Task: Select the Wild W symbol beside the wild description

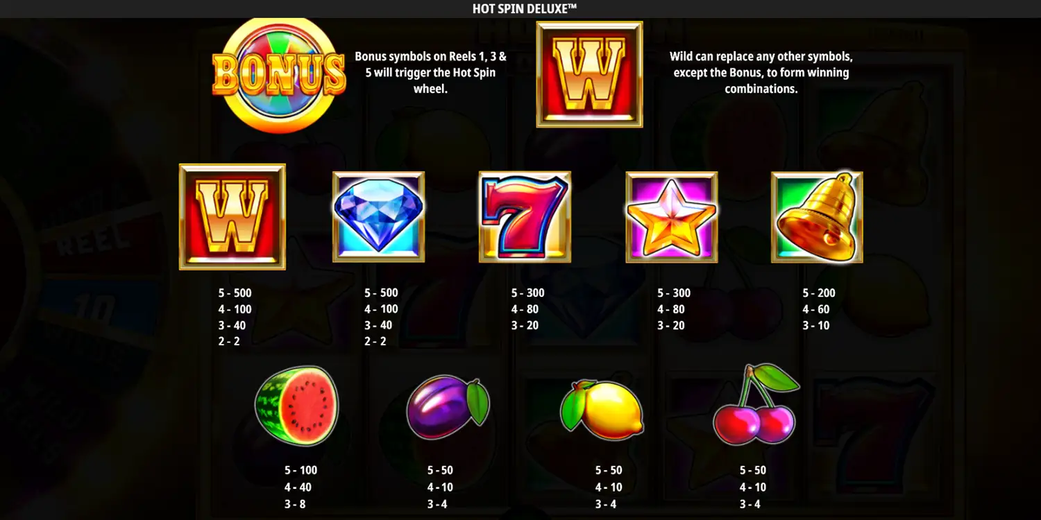Action: [x=589, y=74]
